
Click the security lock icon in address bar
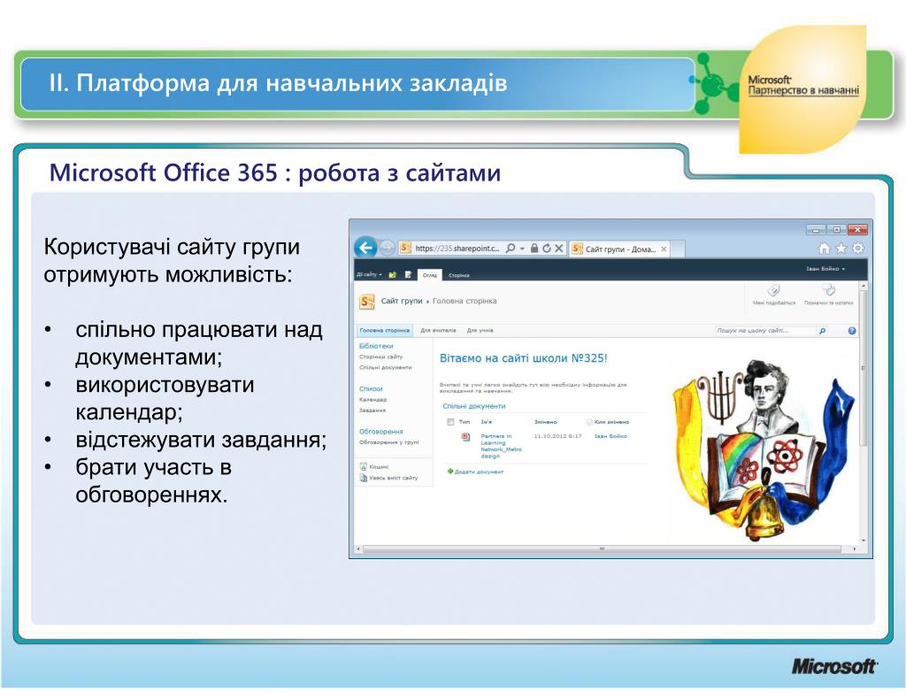tap(534, 249)
